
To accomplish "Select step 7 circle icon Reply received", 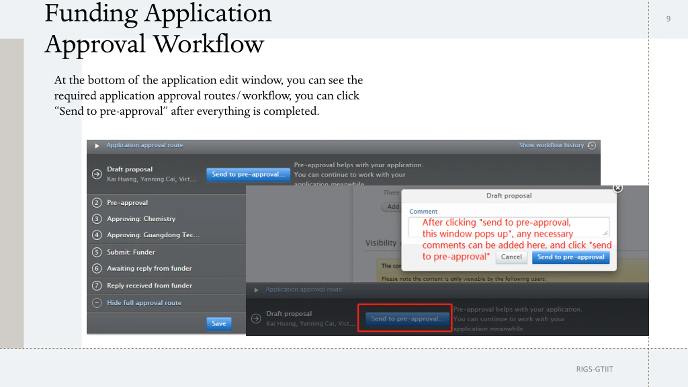I will click(x=97, y=285).
